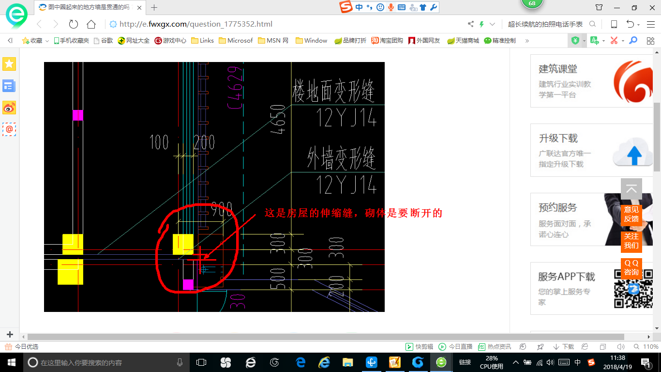Go to the browser home page
The height and width of the screenshot is (372, 661).
pos(91,24)
